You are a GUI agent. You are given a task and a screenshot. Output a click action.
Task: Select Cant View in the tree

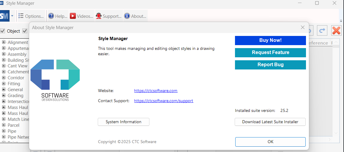[x=18, y=66]
